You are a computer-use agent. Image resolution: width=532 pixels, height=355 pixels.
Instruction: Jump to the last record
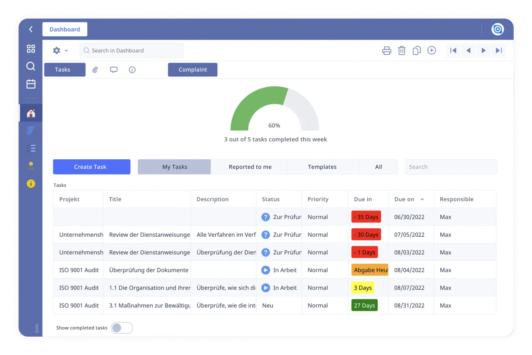pos(499,50)
